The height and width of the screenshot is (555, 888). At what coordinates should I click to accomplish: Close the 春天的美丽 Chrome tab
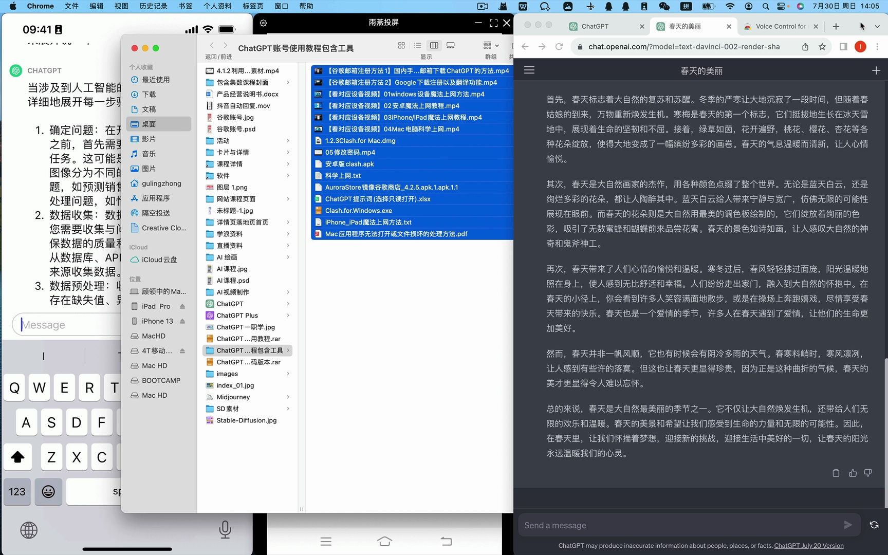point(729,26)
